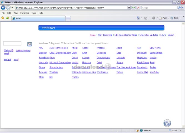
Task: Click the Add to Favorites icon
Action: point(7,18)
